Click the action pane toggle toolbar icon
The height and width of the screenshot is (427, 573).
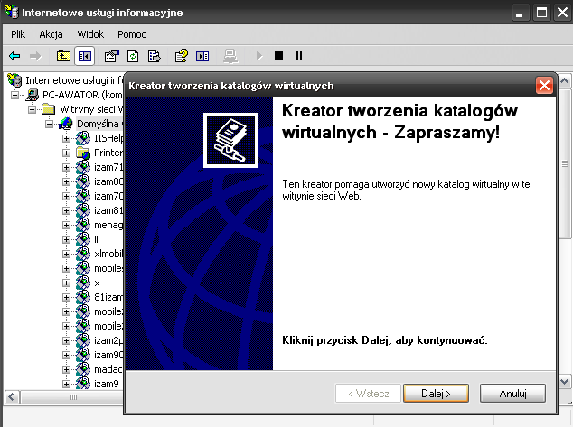click(x=202, y=56)
